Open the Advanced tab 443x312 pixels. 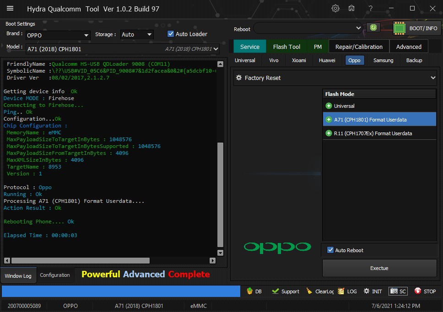tap(409, 47)
